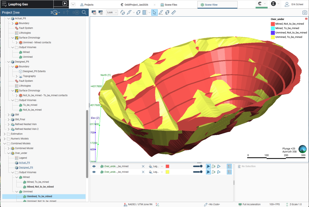309x207 pixels.
Task: Select Refined Nested Vein 2
Action: point(27,129)
